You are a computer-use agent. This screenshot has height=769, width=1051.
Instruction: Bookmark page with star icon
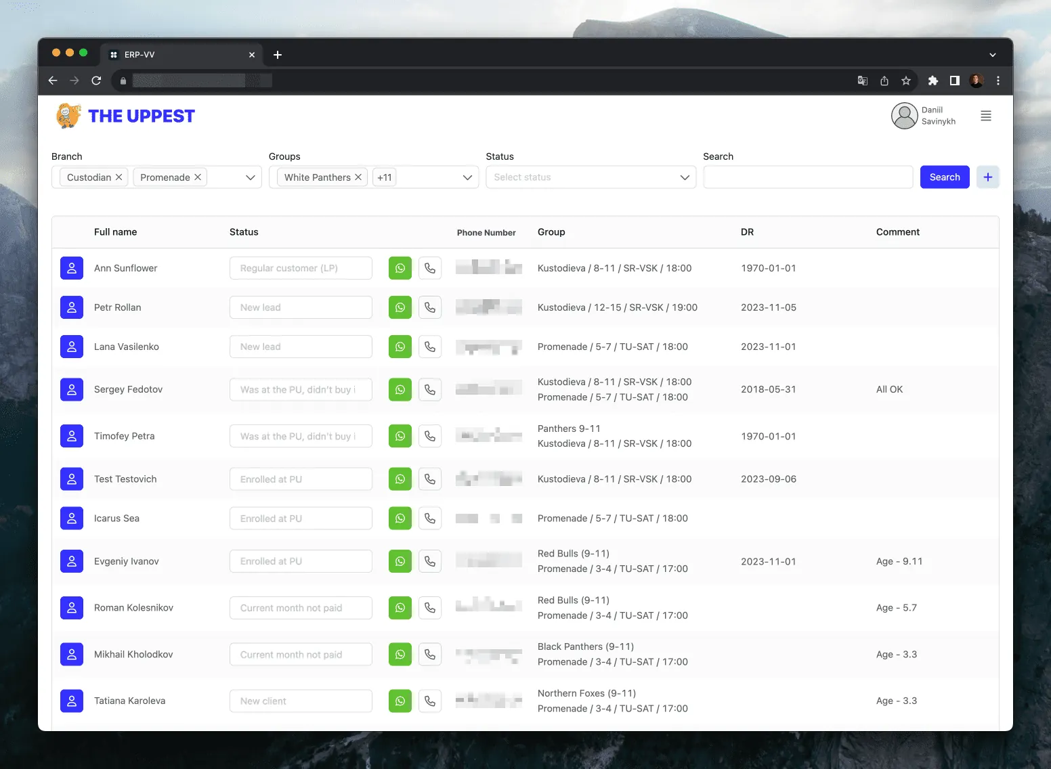[906, 81]
